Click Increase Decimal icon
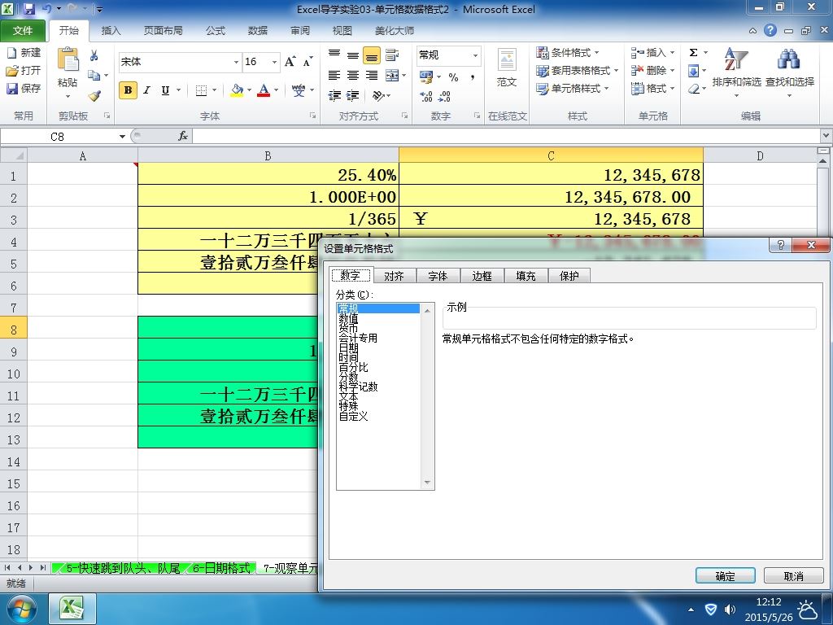833x625 pixels. [x=425, y=96]
